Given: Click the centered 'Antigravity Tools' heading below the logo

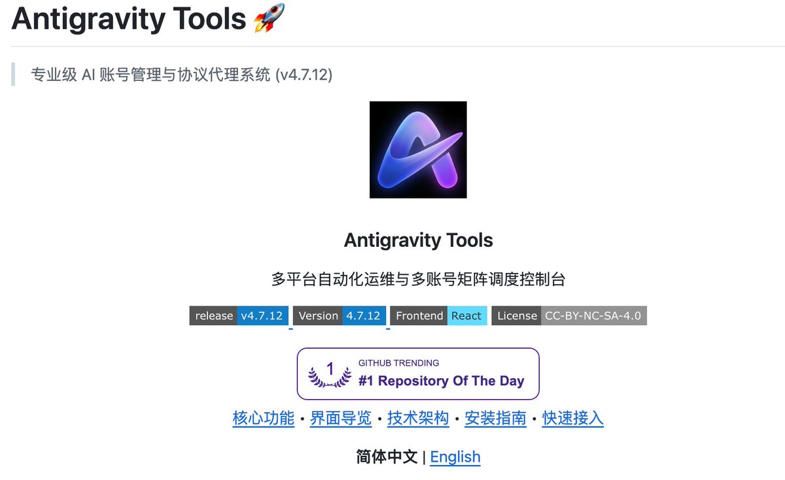Looking at the screenshot, I should tap(419, 240).
